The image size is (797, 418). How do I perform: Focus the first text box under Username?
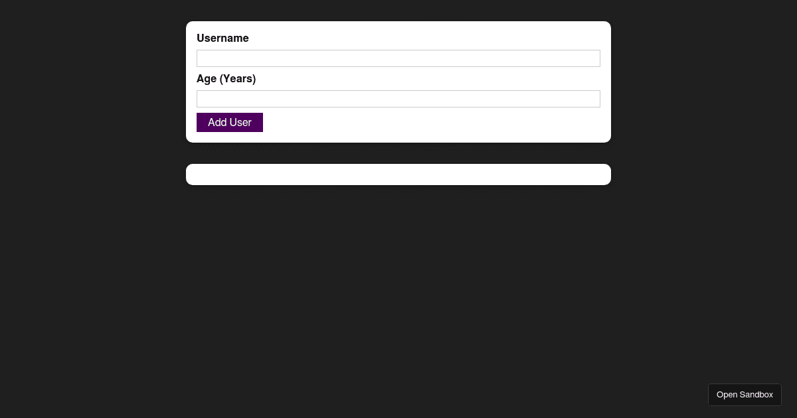click(x=398, y=58)
